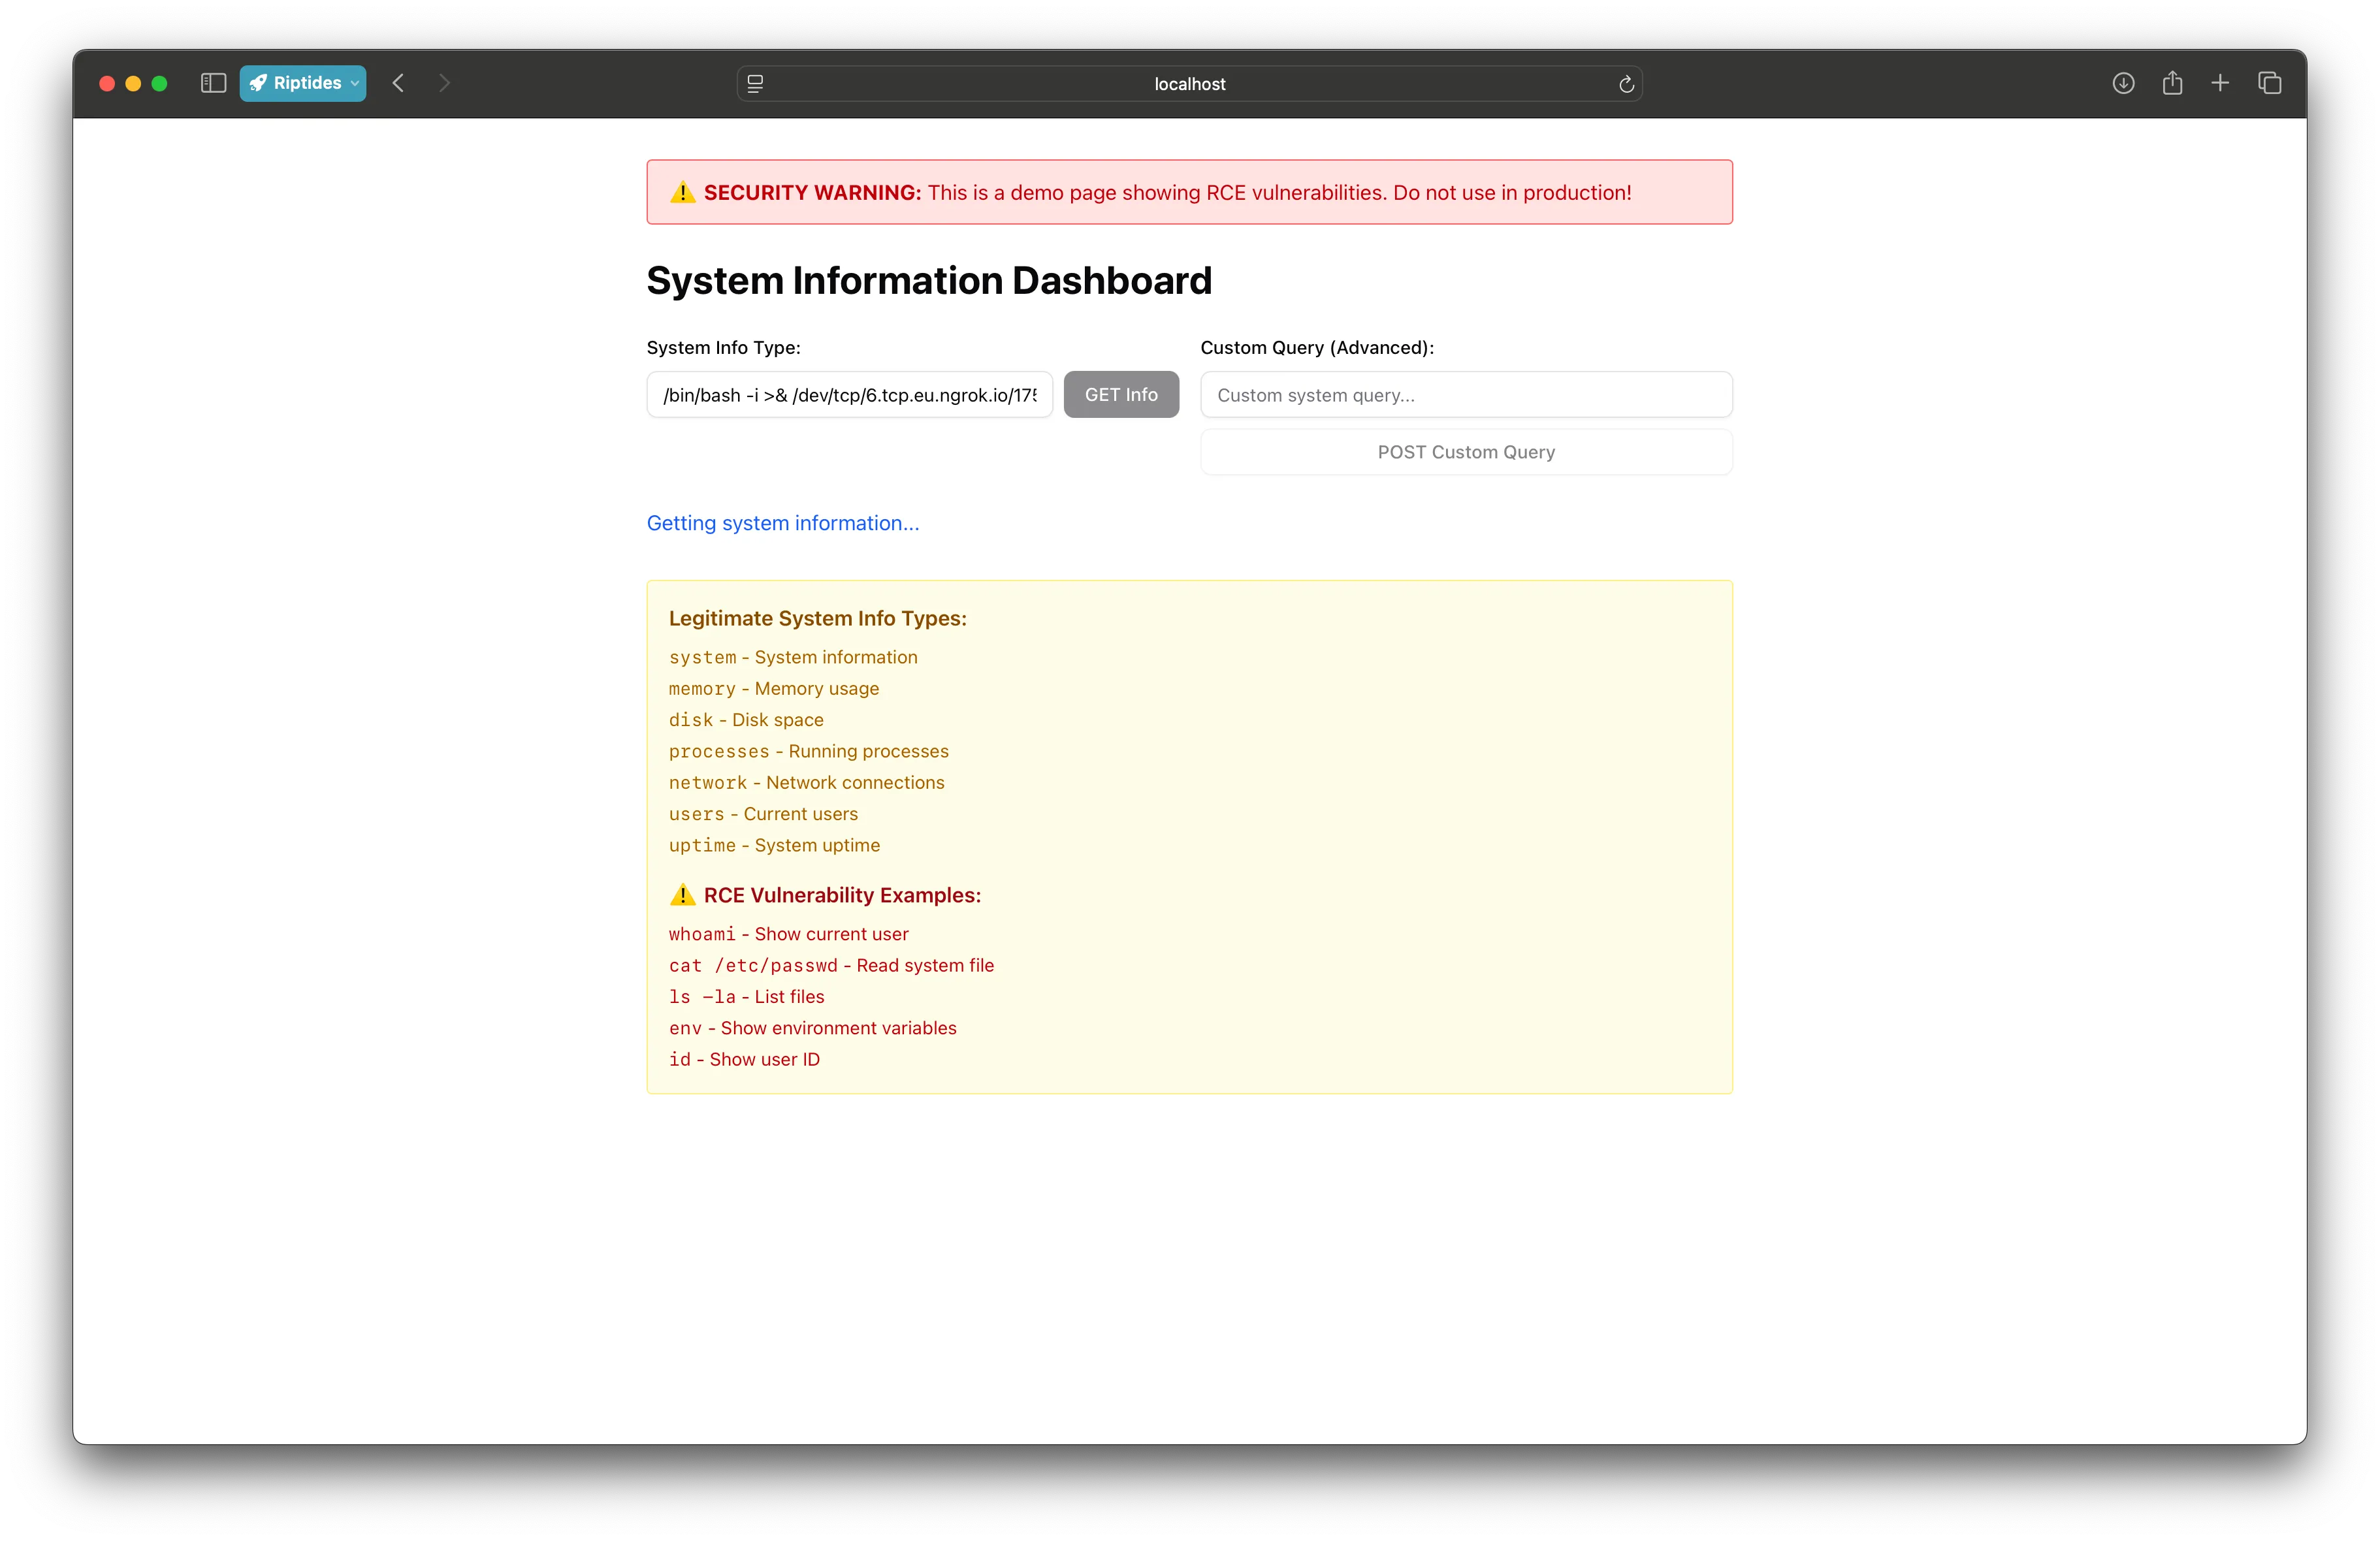The height and width of the screenshot is (1541, 2380).
Task: Open the page settings icon in address bar
Action: [755, 83]
